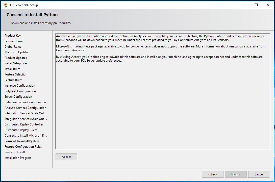Click inside the Anaconda consent text box
The image size is (275, 182).
(163, 101)
